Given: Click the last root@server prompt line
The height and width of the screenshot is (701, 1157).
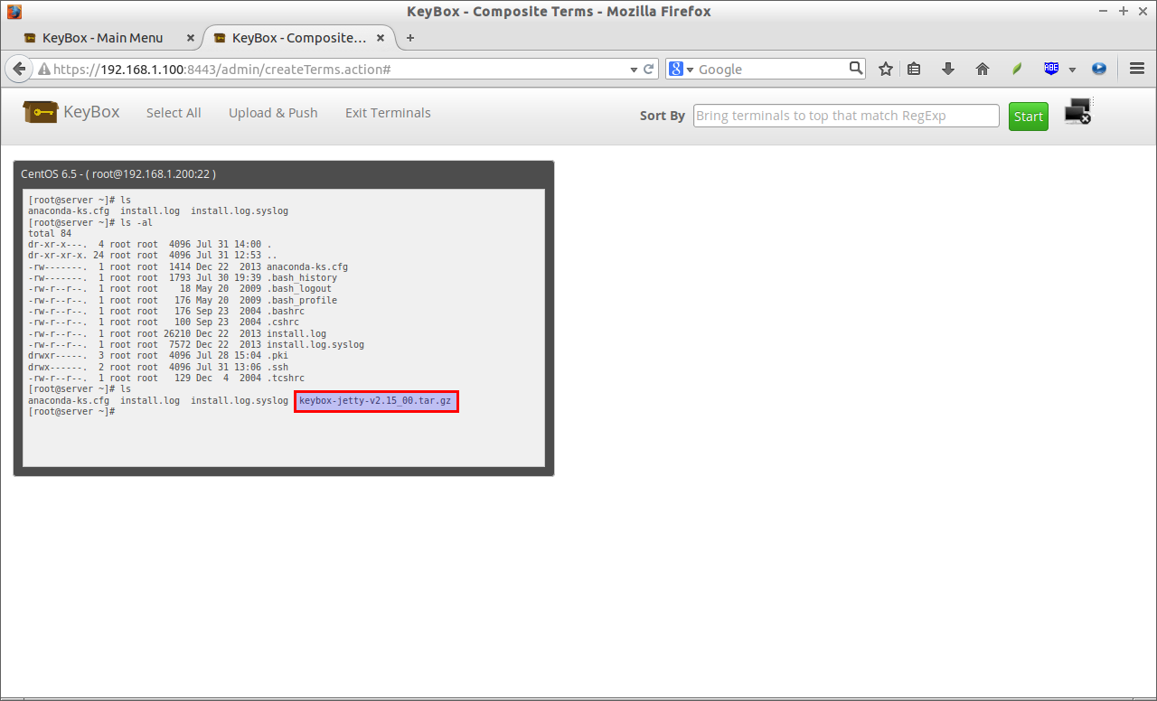Looking at the screenshot, I should tap(71, 411).
